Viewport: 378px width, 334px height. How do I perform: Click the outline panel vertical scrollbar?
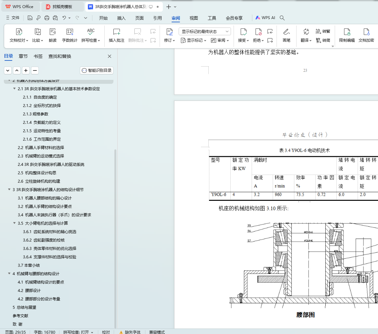(115, 238)
